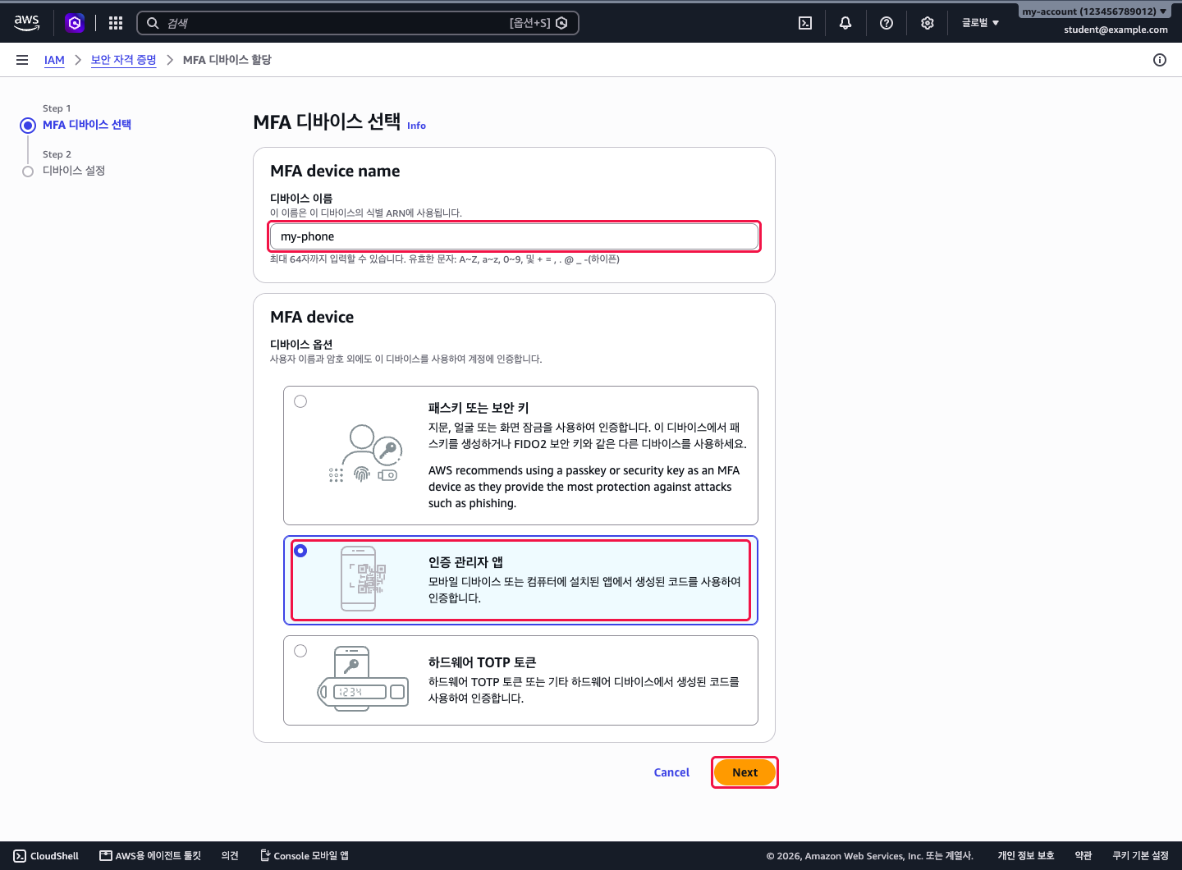Screen dimensions: 1182x870
Task: Select the 하드웨어 TOTP 토큰 radio option
Action: [300, 651]
